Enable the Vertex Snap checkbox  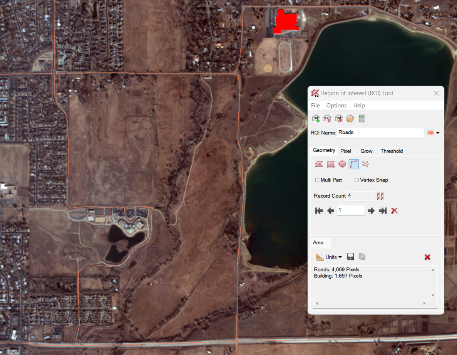pos(357,180)
